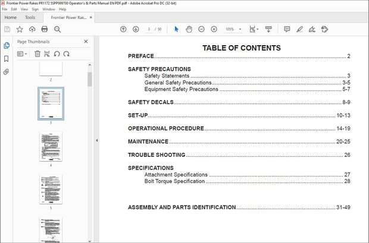The image size is (369, 243).
Task: Select the Highlight pen tool
Action: pos(299,29)
